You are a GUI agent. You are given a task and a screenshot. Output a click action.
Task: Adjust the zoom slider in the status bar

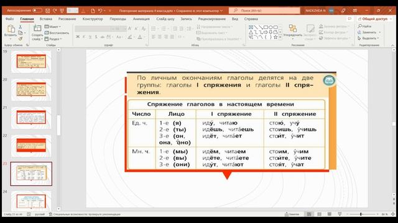point(362,214)
